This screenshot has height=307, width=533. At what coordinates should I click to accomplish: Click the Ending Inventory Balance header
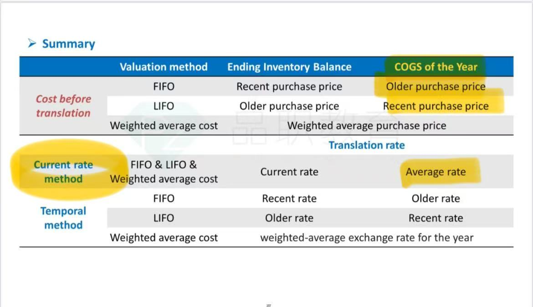[x=289, y=67]
